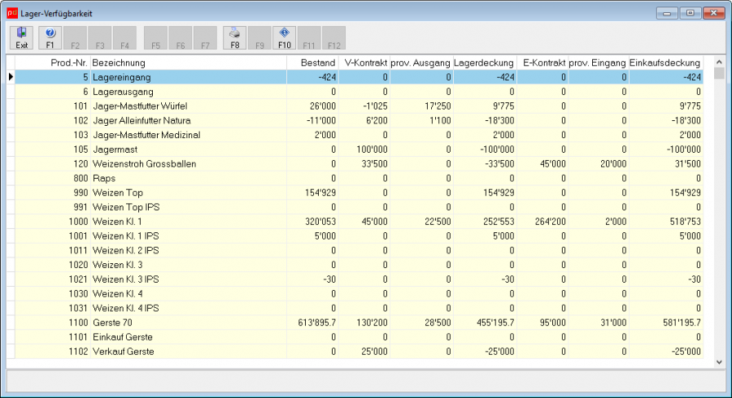Select the Lagerausgang row
The height and width of the screenshot is (398, 732).
click(x=359, y=91)
